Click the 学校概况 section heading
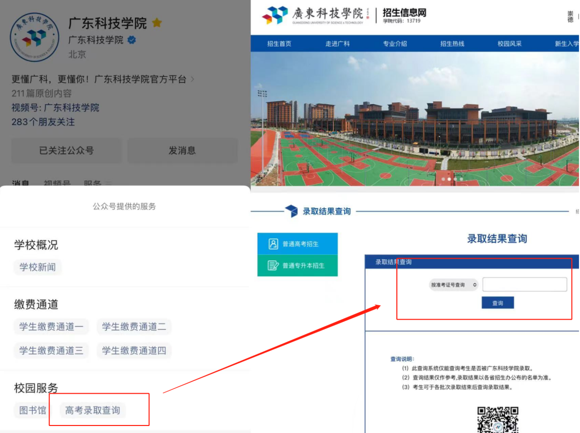Viewport: 580px width, 433px height. [37, 245]
